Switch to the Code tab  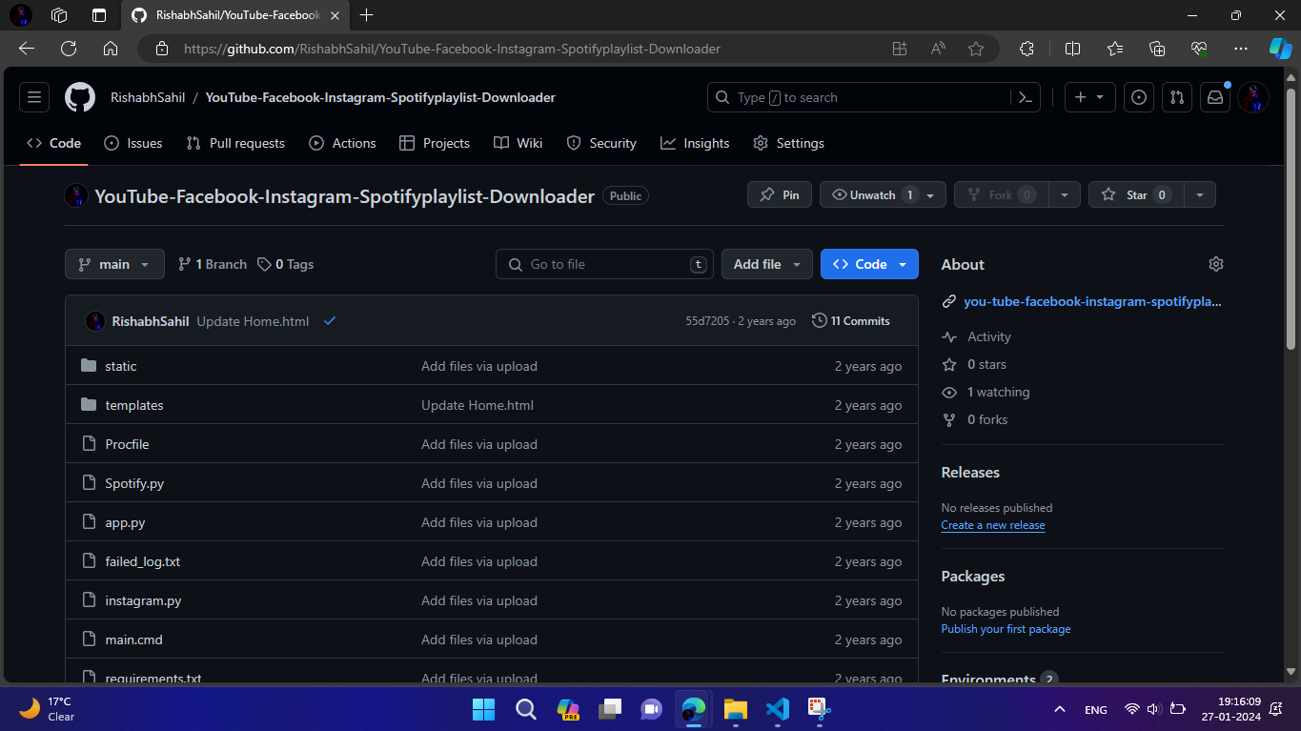[54, 143]
